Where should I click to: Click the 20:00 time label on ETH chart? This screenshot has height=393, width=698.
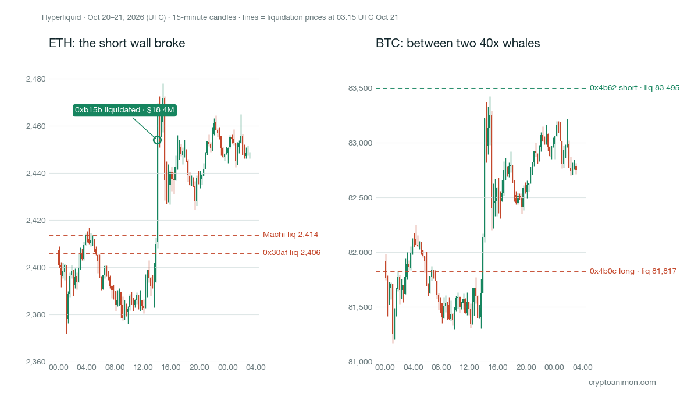pos(200,367)
